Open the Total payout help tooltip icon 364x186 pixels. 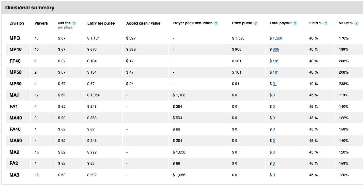[x=295, y=23]
